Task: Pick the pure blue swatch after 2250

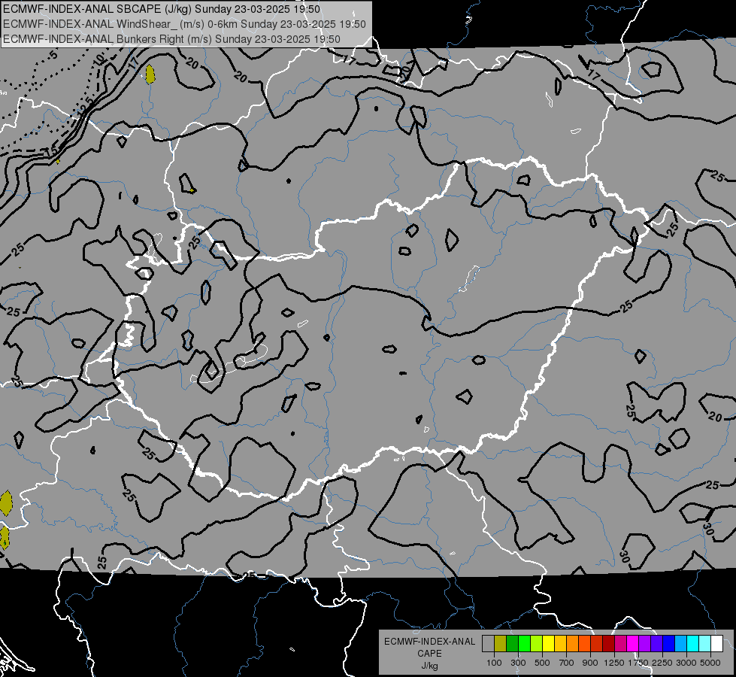Action: 669,644
